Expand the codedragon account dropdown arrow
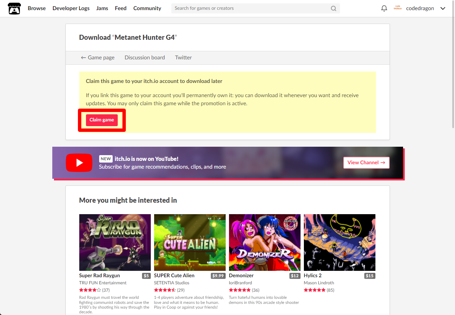 pyautogui.click(x=443, y=8)
